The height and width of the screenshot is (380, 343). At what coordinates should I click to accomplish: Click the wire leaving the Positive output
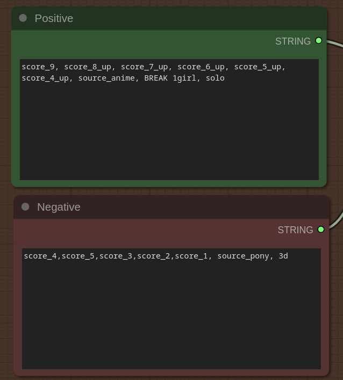[x=333, y=43]
